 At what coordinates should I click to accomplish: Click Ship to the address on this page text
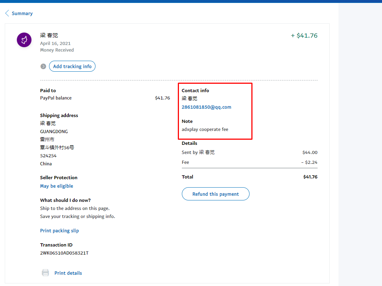(75, 208)
